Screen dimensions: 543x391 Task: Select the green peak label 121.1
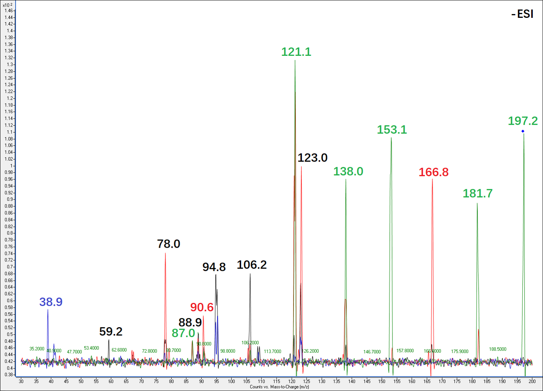coord(296,52)
